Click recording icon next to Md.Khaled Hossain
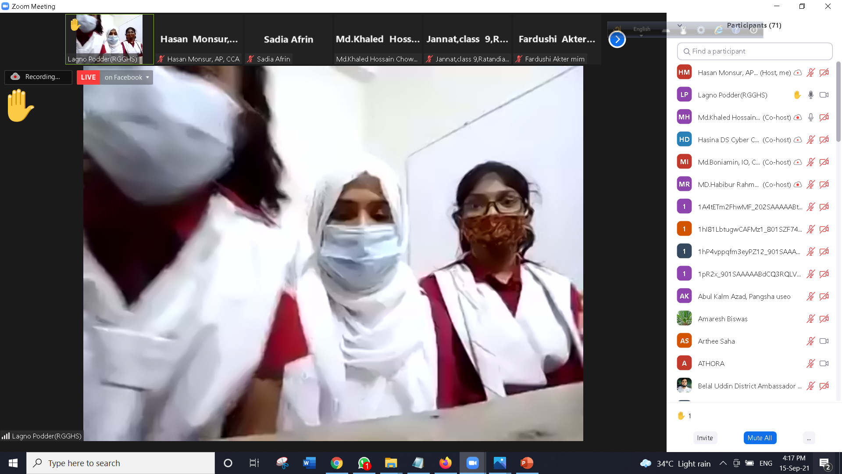Viewport: 842px width, 474px height. tap(798, 118)
